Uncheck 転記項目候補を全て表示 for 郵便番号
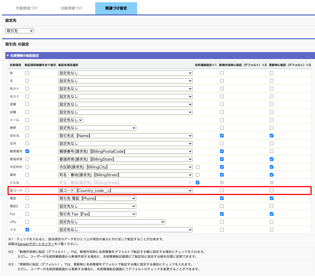 click(x=27, y=151)
